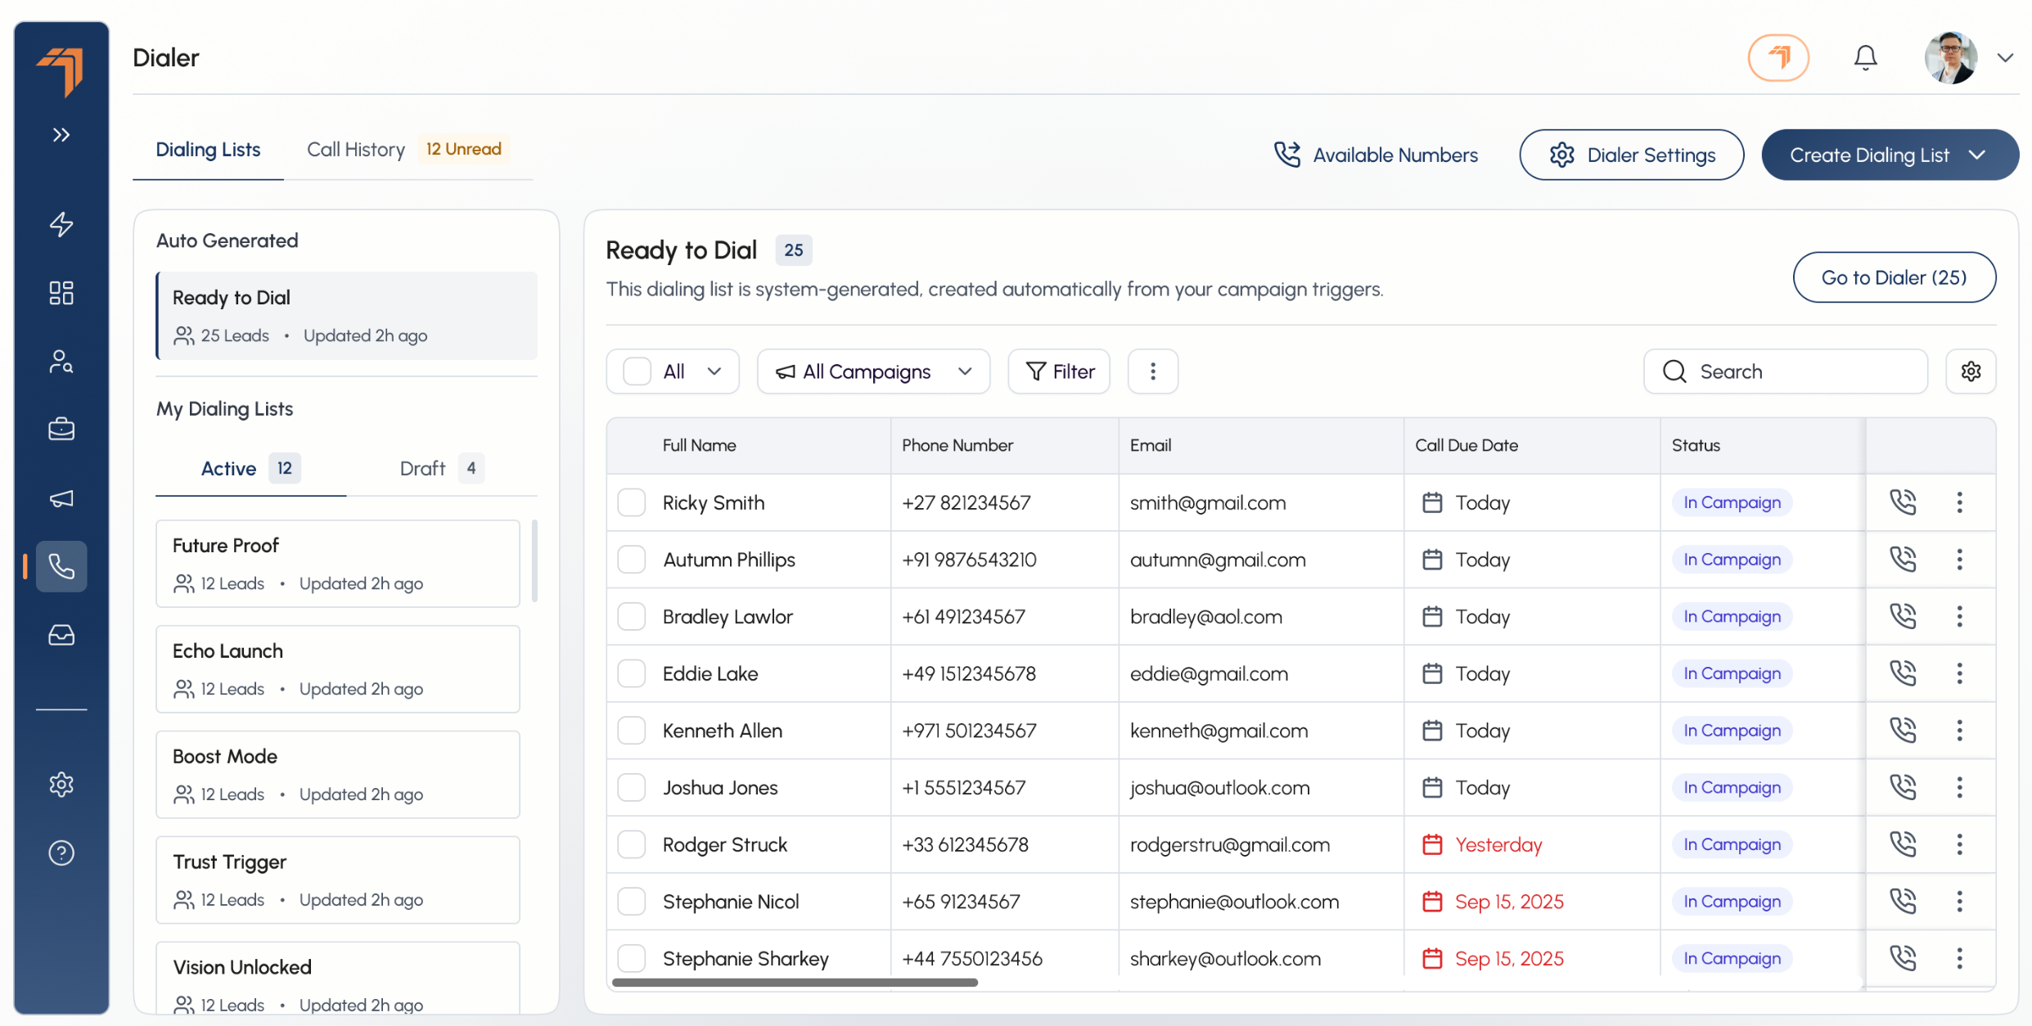Expand the sidebar with double-chevron icon
The height and width of the screenshot is (1026, 2032).
(61, 135)
